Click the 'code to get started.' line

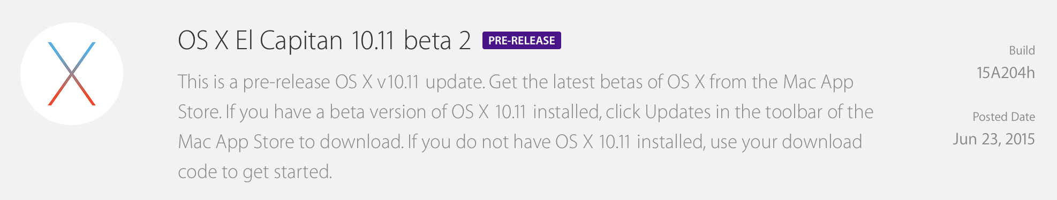(x=255, y=172)
